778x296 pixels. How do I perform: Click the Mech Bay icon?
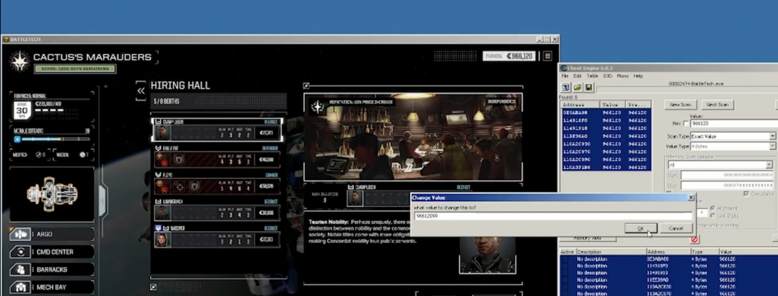(x=20, y=287)
